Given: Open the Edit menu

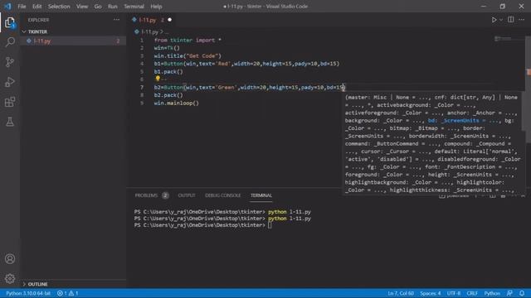Looking at the screenshot, I should 37,7.
